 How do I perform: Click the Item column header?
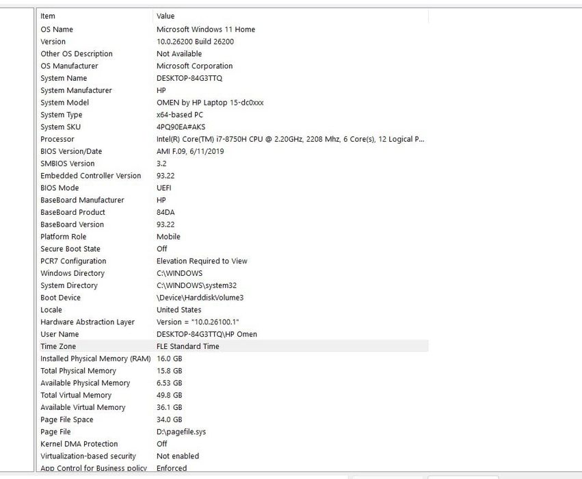click(x=48, y=16)
